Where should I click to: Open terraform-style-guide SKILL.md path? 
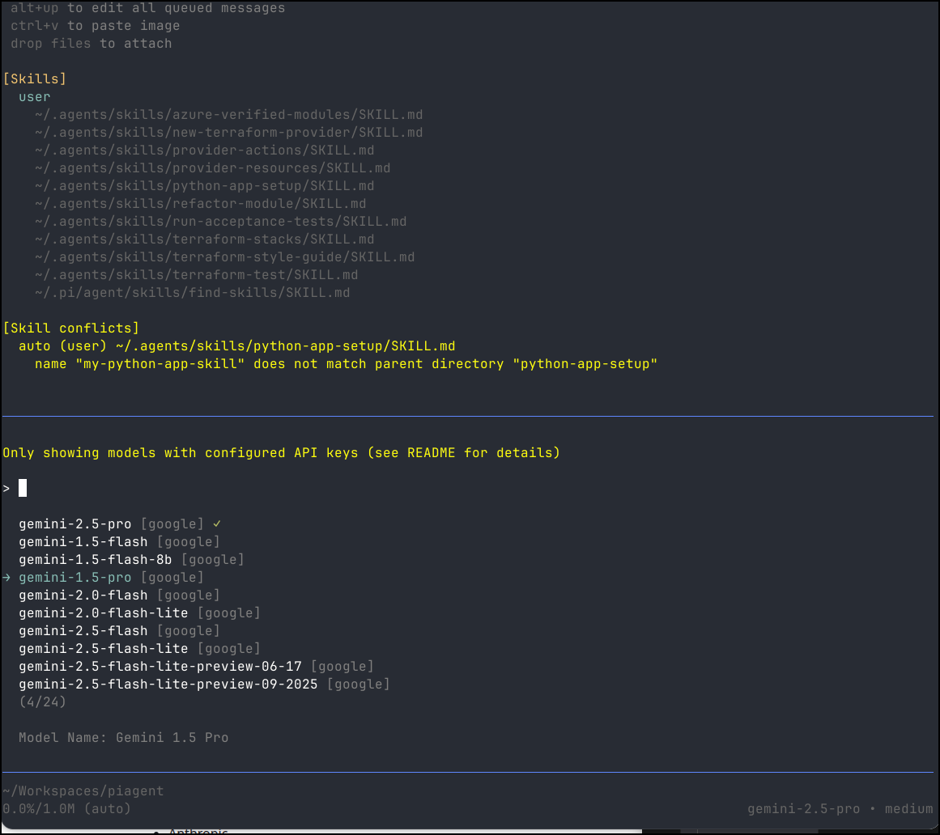(224, 257)
